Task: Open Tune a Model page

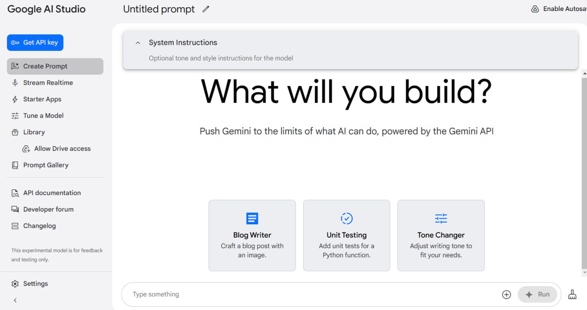Action: click(44, 116)
